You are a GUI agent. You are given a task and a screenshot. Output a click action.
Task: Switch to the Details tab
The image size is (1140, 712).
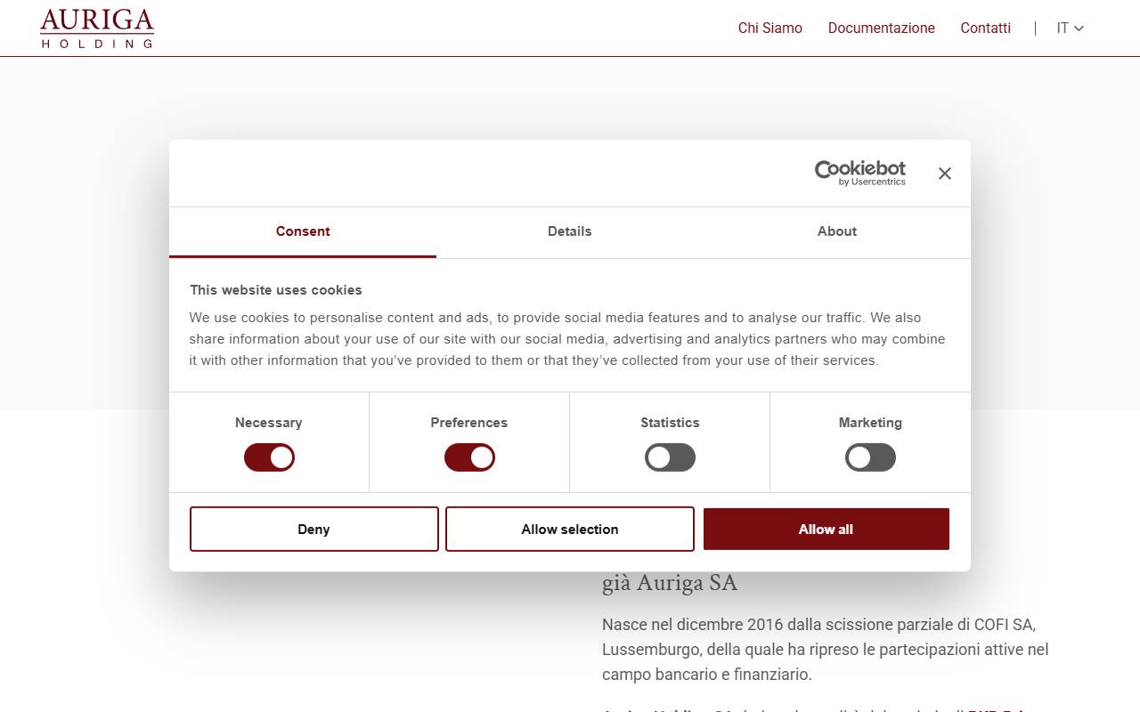click(x=570, y=232)
